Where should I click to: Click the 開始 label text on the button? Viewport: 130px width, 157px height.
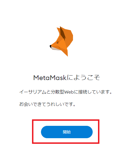[x=67, y=132]
